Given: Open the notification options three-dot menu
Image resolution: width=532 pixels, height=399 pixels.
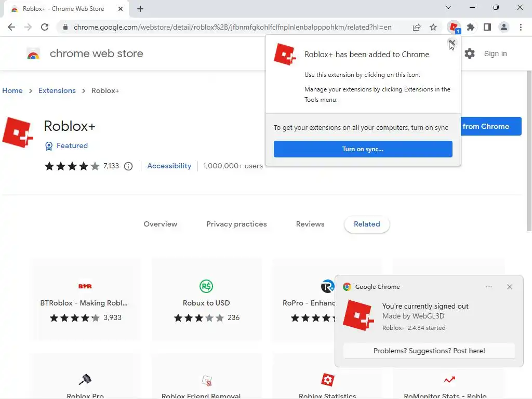Looking at the screenshot, I should pos(488,287).
